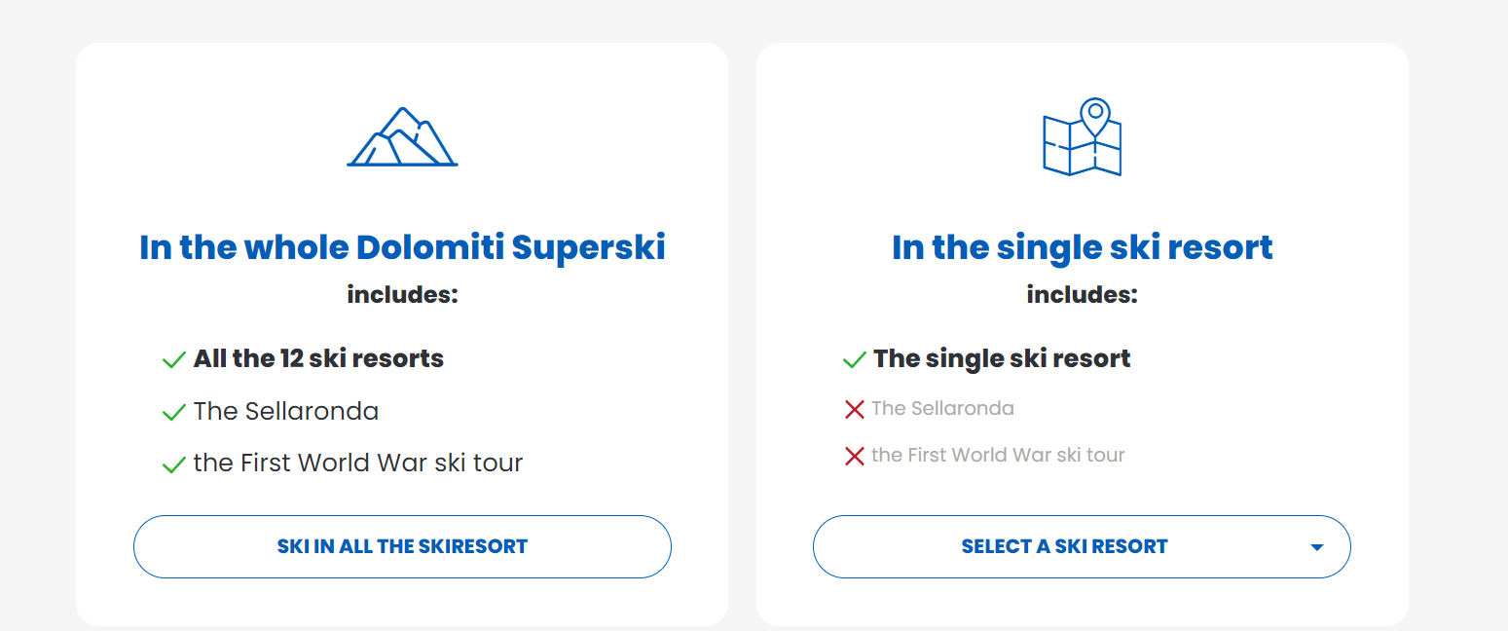This screenshot has height=631, width=1508.
Task: Click the map with location pin icon
Action: 1082,137
